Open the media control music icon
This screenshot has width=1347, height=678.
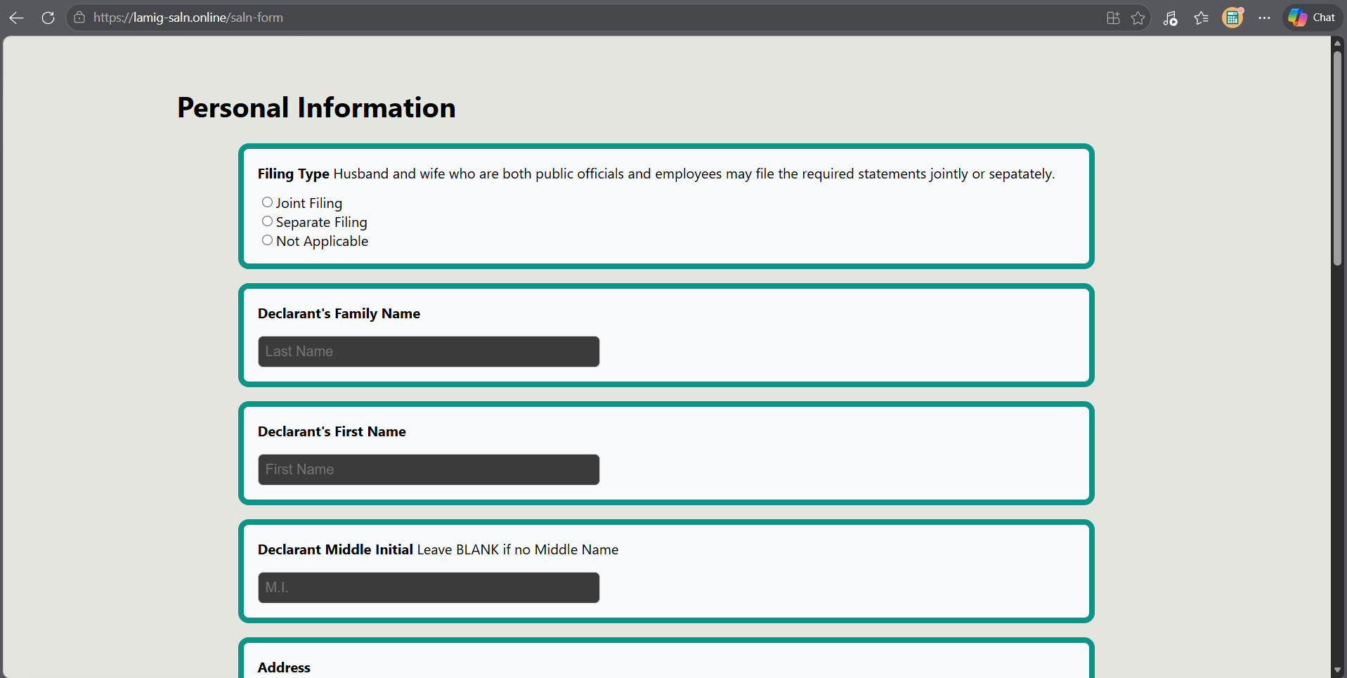click(x=1170, y=18)
